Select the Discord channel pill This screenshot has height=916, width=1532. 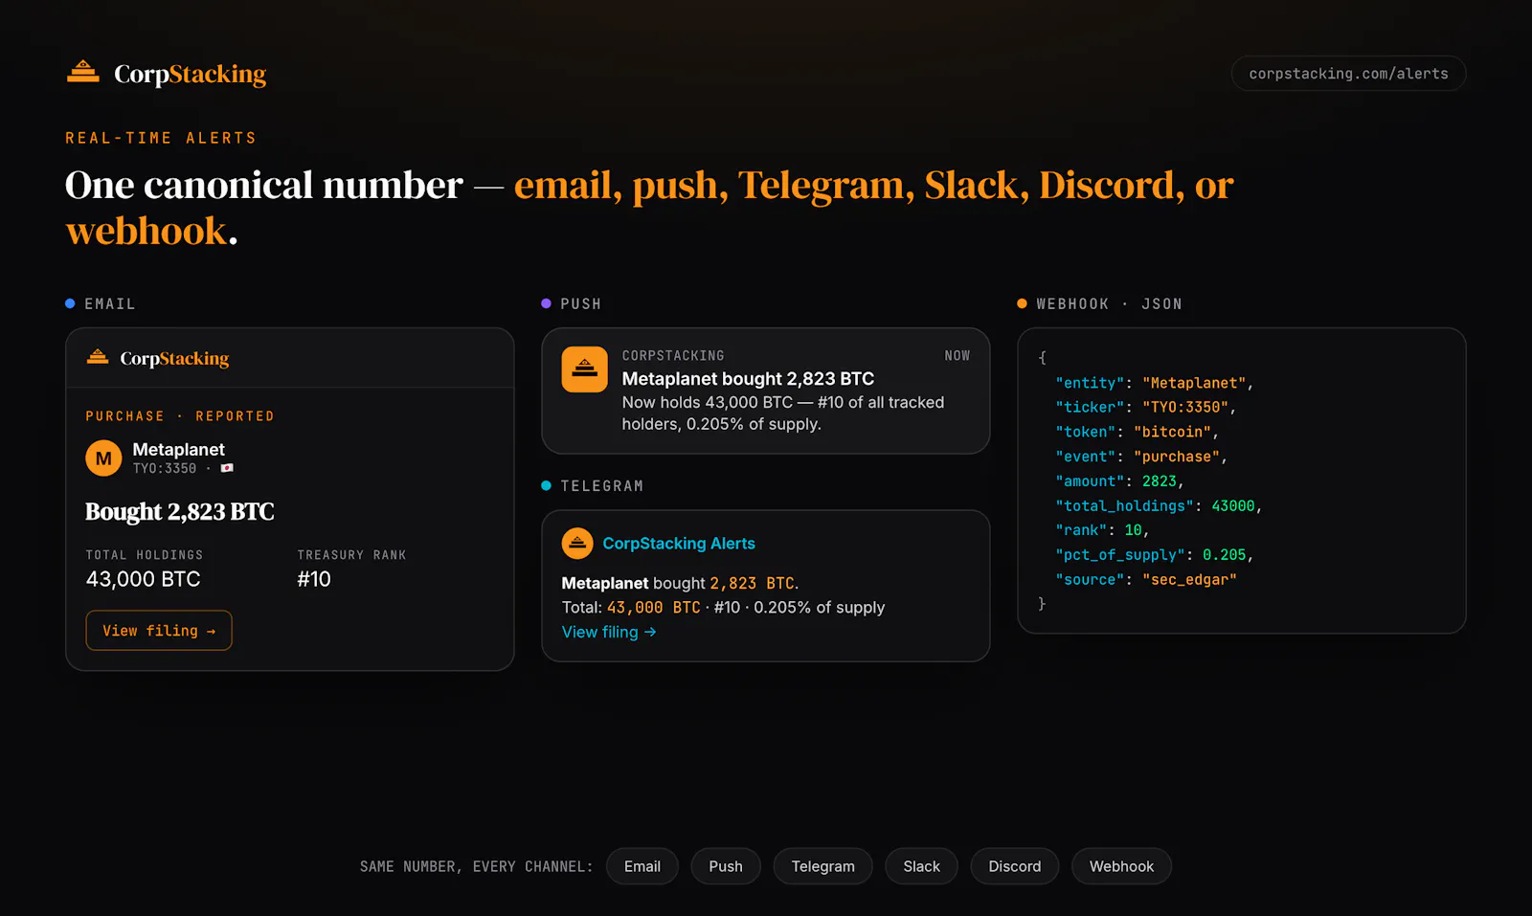click(1014, 866)
